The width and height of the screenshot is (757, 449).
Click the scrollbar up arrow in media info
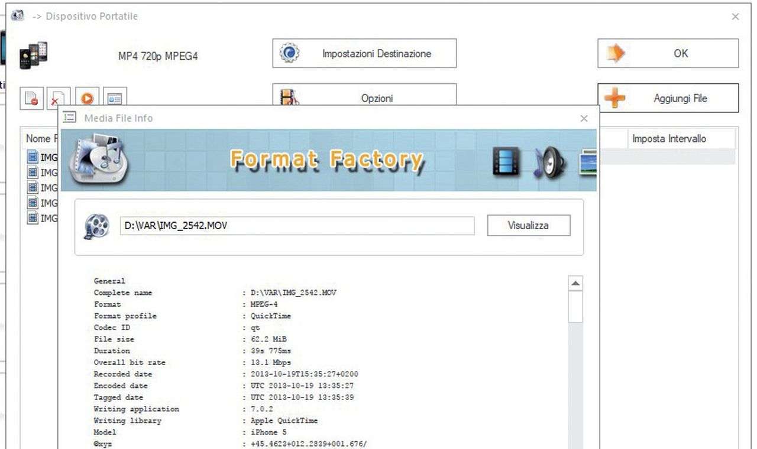[x=575, y=284]
